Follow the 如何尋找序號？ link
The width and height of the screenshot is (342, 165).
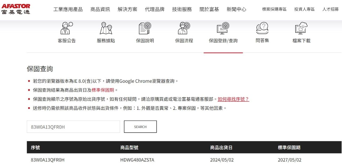234,99
